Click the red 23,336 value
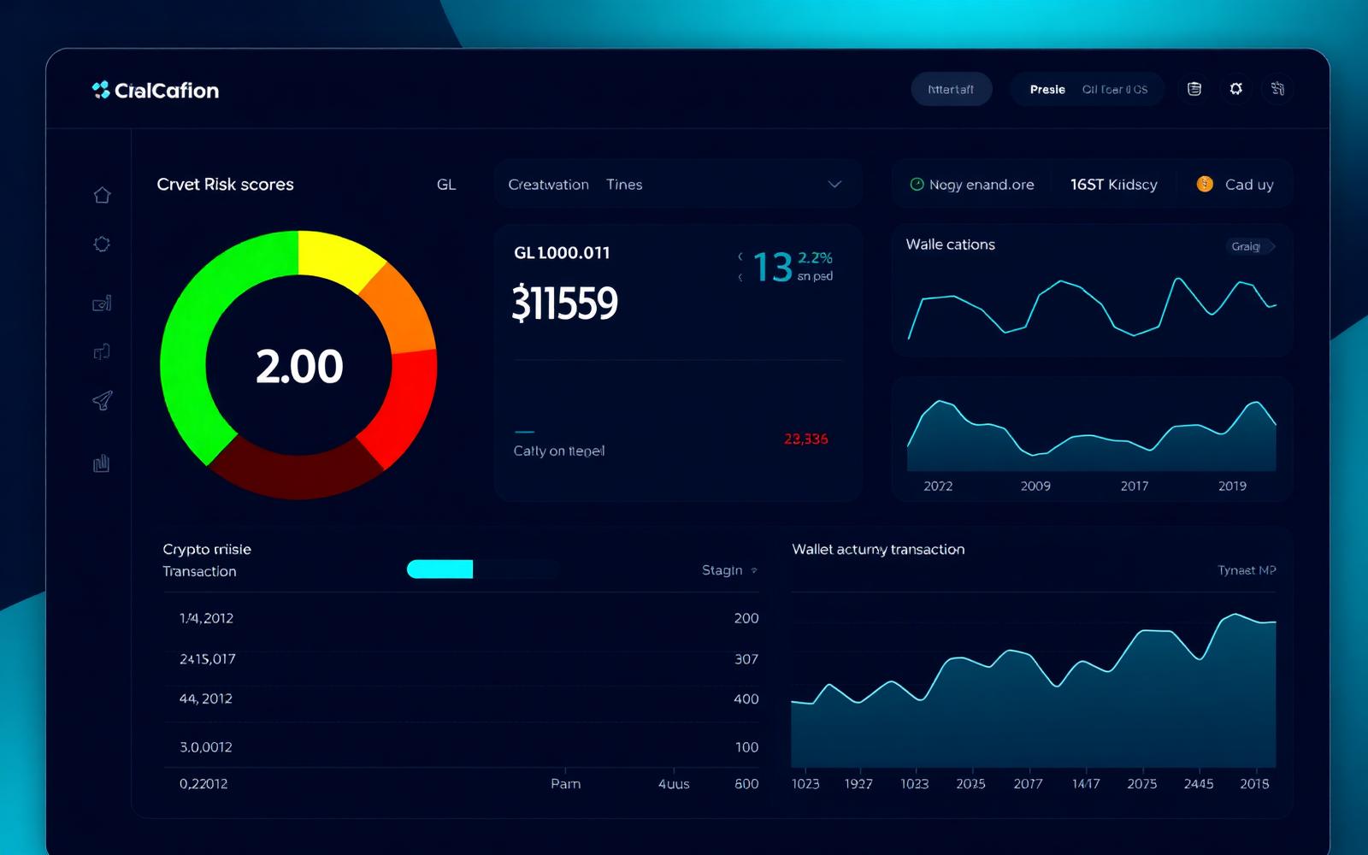The image size is (1368, 855). pos(805,439)
